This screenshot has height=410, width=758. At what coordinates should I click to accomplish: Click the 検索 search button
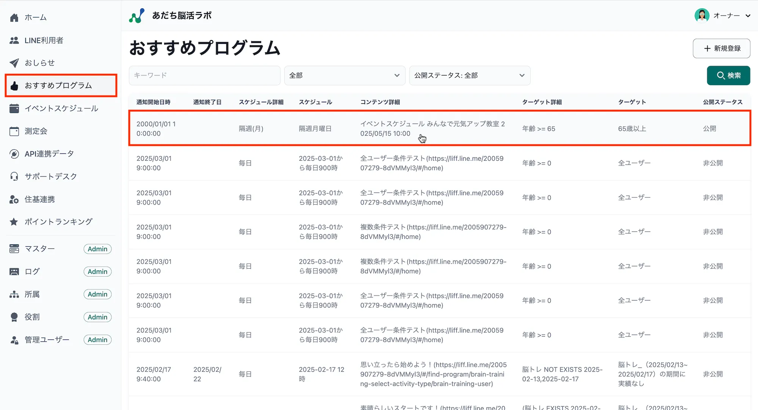point(728,75)
